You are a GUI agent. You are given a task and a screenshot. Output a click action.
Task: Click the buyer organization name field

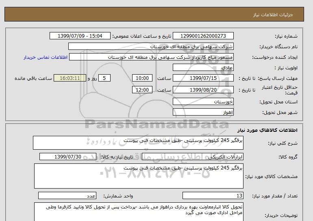pyautogui.click(x=151, y=46)
